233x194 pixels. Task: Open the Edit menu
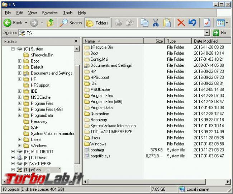point(19,13)
